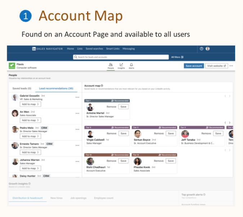Expand Add to map for An Wen
The width and height of the screenshot is (243, 217).
pos(30,120)
